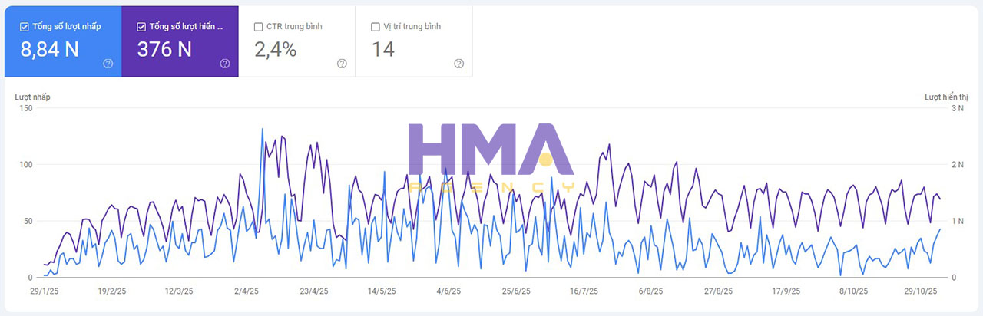Select the 8,84 N clicks value
Screen dimensions: 983x316
pos(49,50)
